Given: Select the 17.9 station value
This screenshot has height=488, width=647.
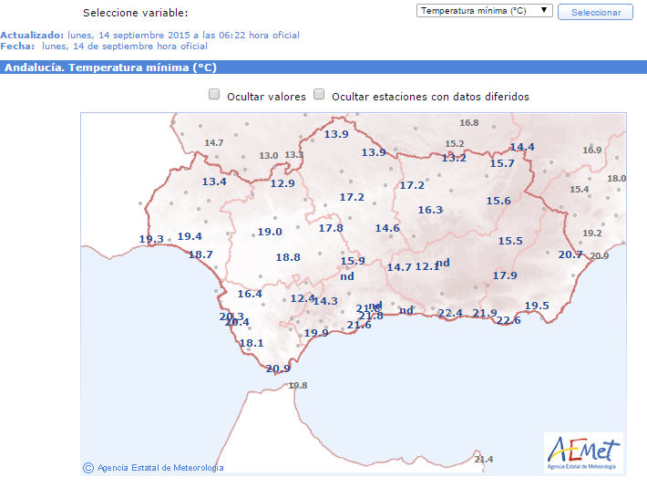Looking at the screenshot, I should [x=505, y=275].
